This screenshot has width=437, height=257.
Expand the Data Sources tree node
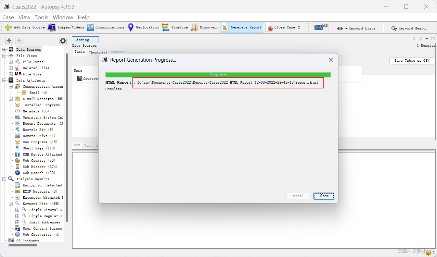4,50
